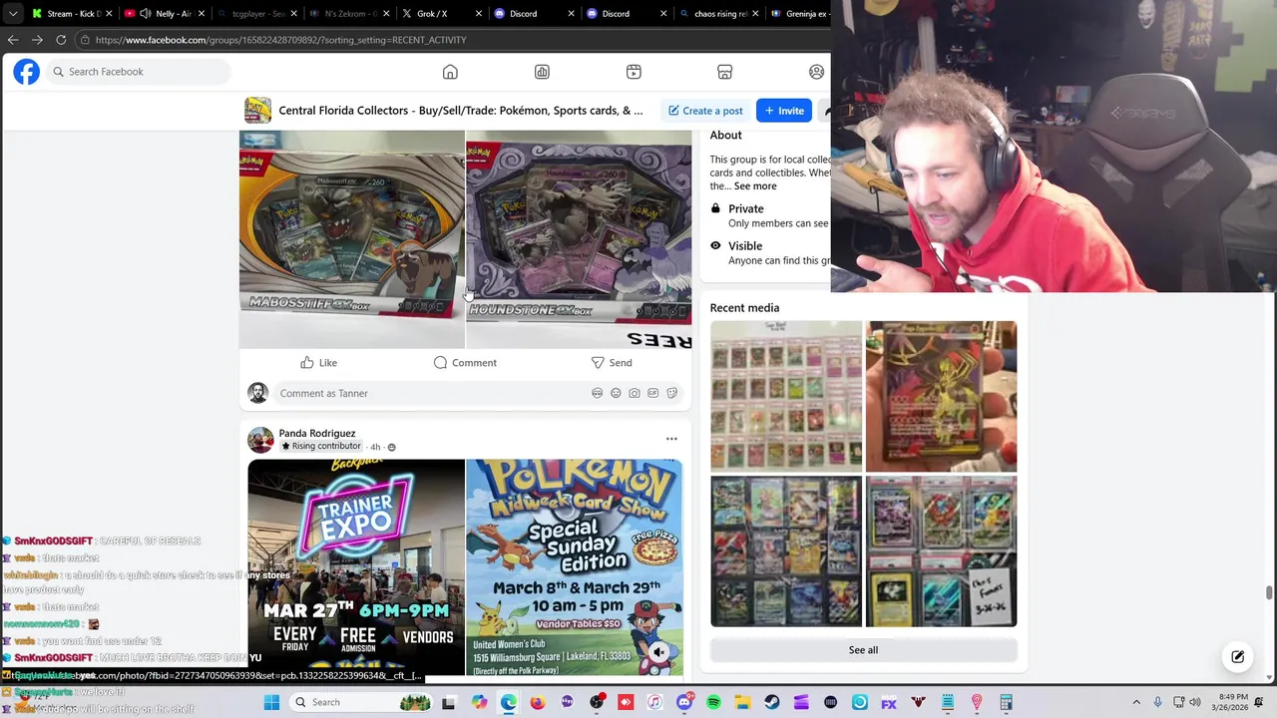Click the group avatar next to Central Florida Collectors
Image resolution: width=1277 pixels, height=718 pixels.
point(257,111)
